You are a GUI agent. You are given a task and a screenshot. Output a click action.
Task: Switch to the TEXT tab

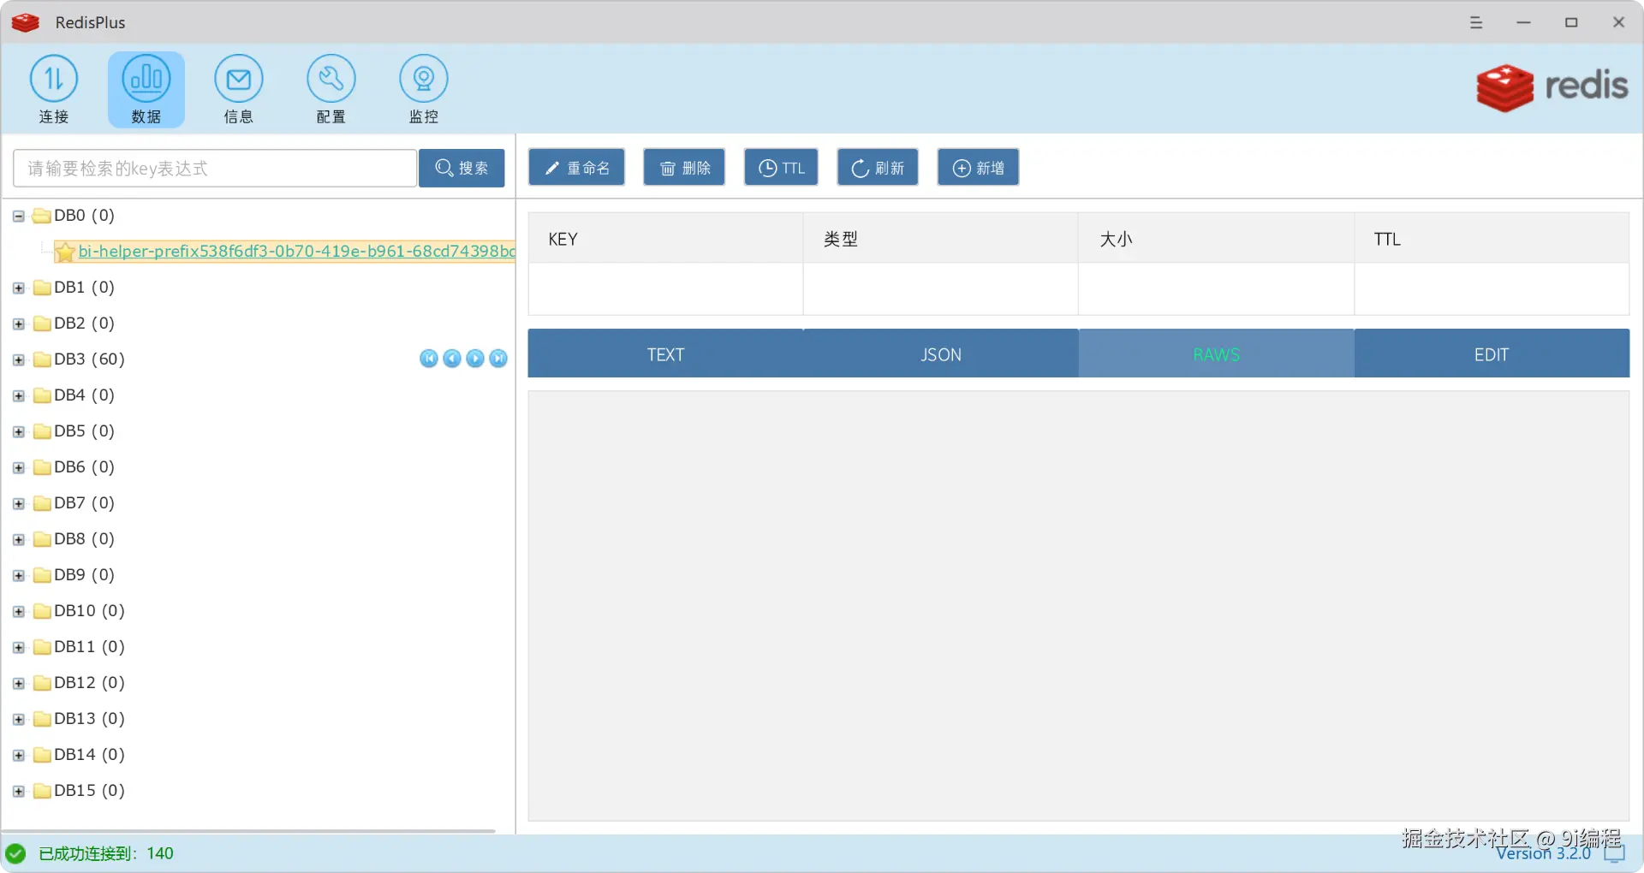coord(665,353)
